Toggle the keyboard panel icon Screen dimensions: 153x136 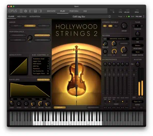click(x=35, y=11)
